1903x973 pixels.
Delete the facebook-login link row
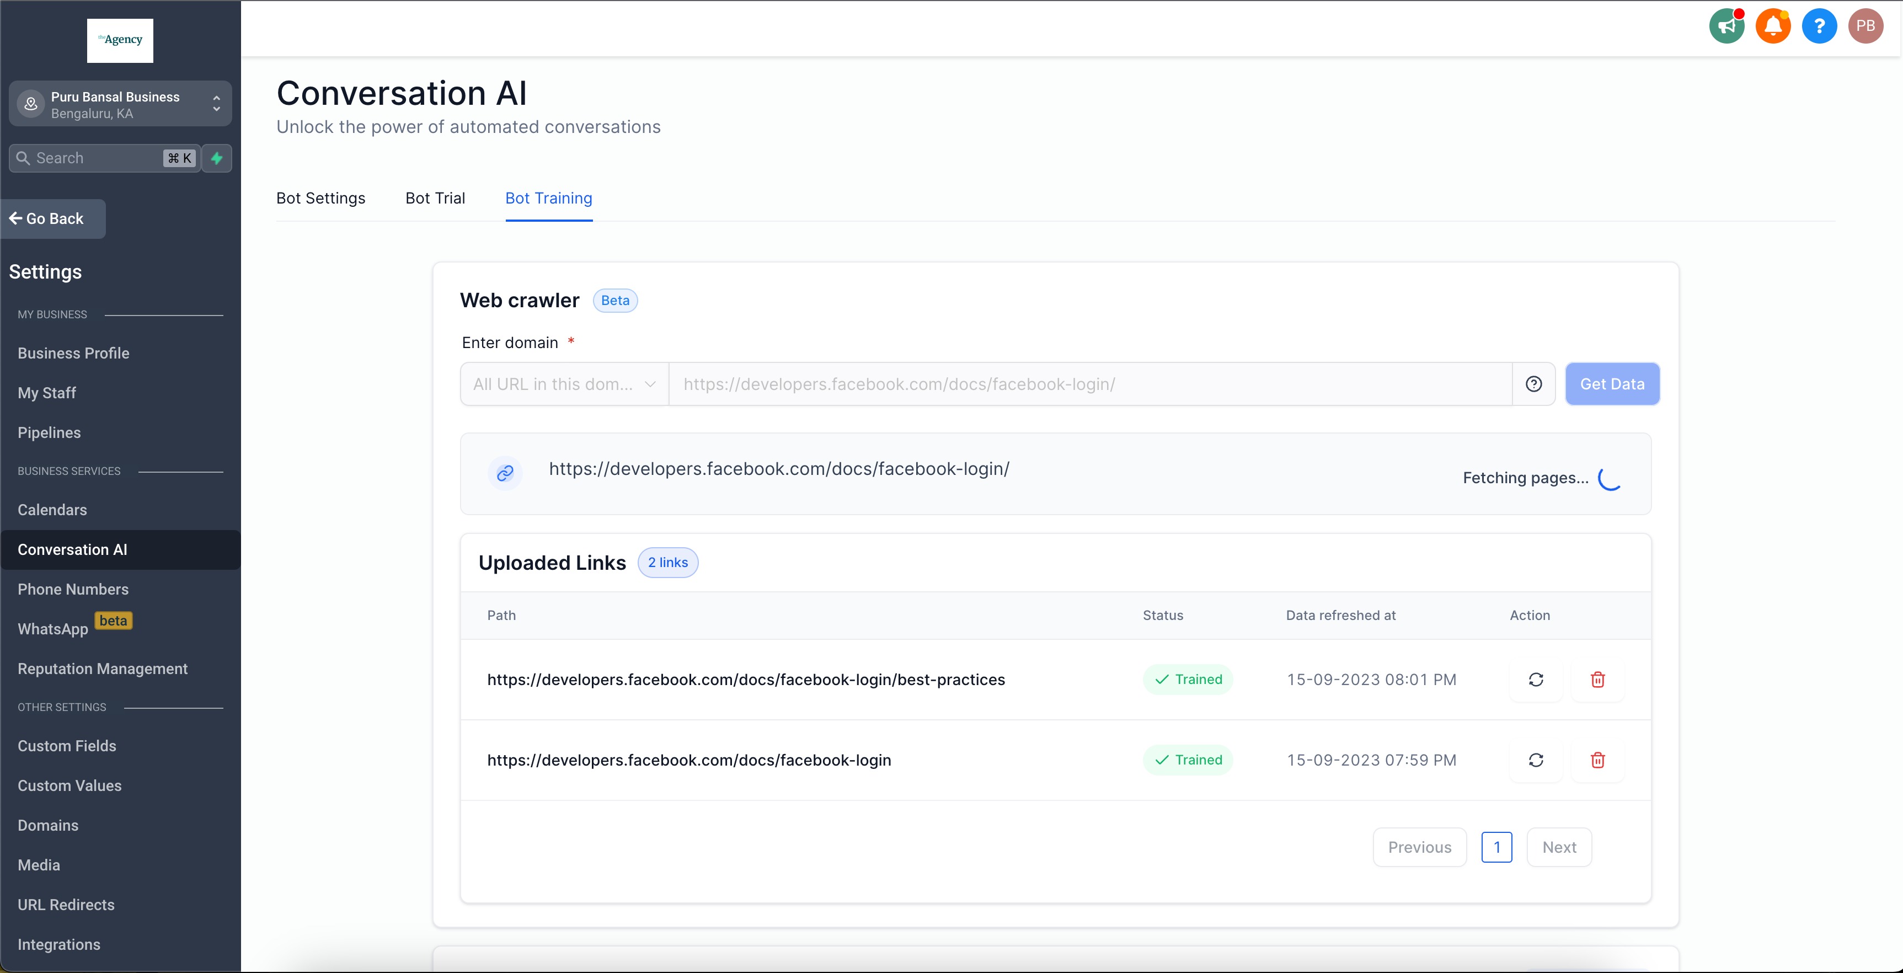pos(1598,760)
